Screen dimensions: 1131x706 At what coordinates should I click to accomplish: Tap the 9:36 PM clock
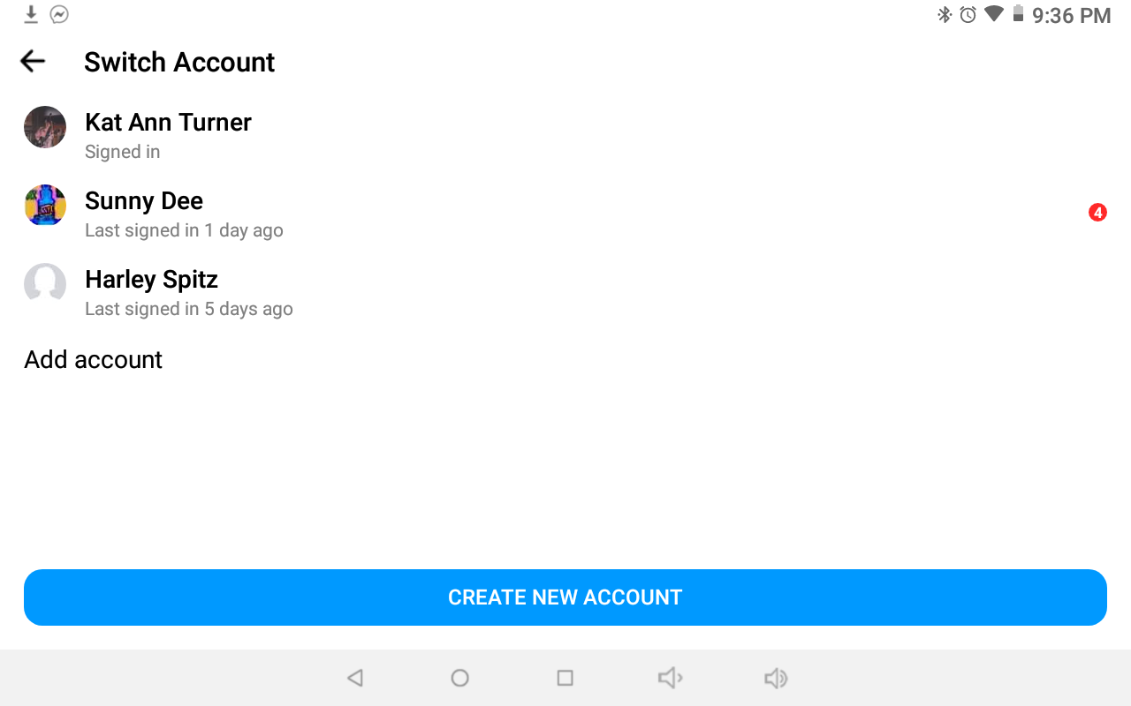point(1071,15)
